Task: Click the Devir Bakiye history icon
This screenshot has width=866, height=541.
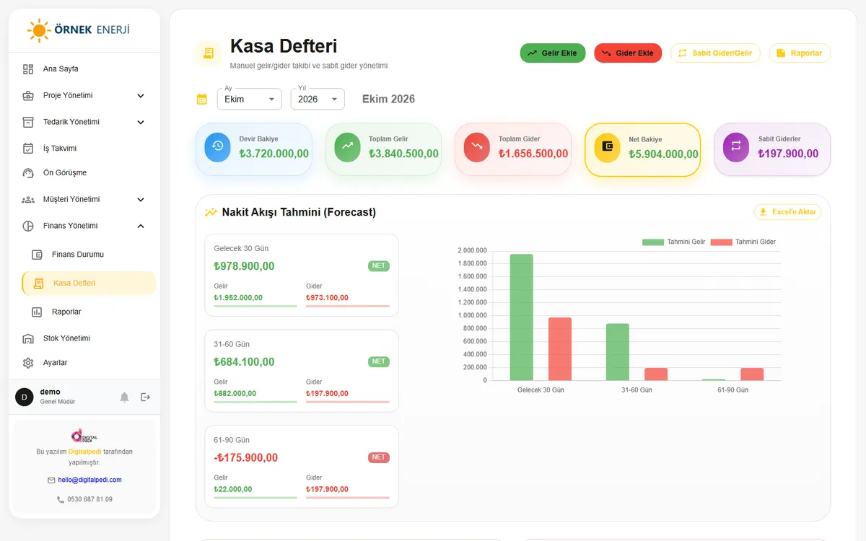Action: click(x=217, y=146)
